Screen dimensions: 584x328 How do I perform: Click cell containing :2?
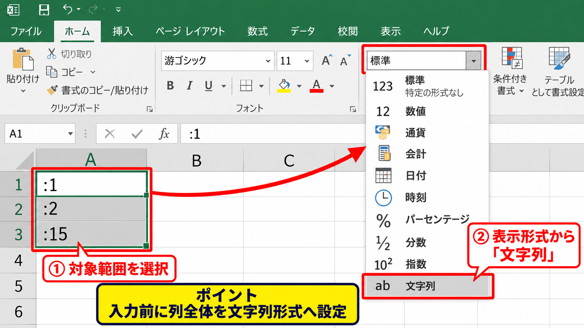pos(91,209)
